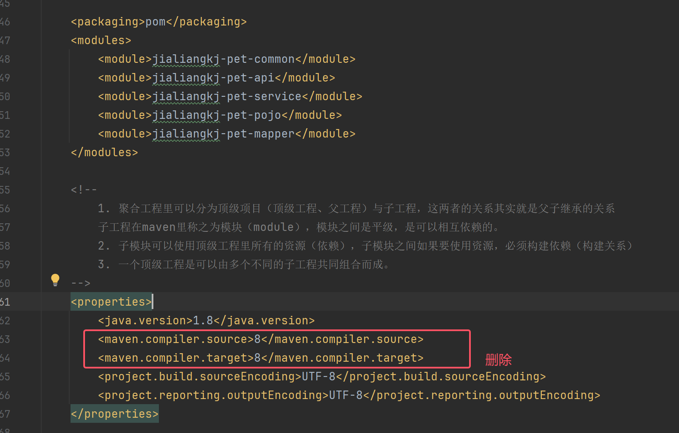Select the jialiangkj-pet-mapper module line
Image resolution: width=679 pixels, height=433 pixels.
pyautogui.click(x=227, y=134)
